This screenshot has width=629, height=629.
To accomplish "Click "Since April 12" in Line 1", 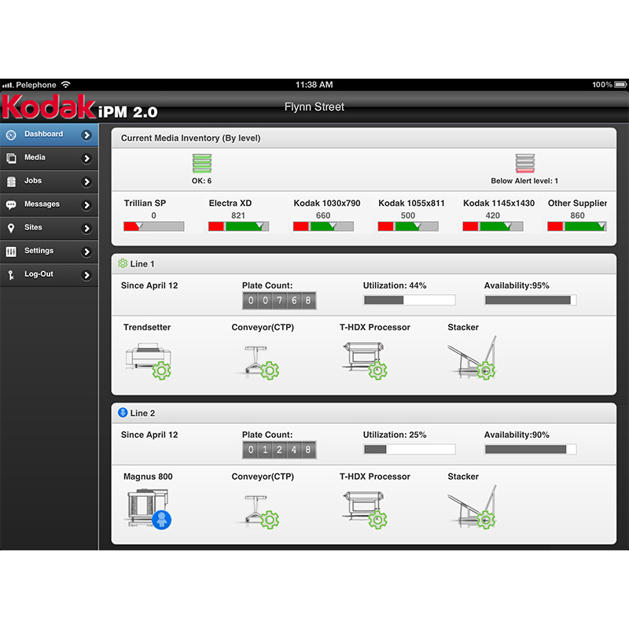I will 149,285.
